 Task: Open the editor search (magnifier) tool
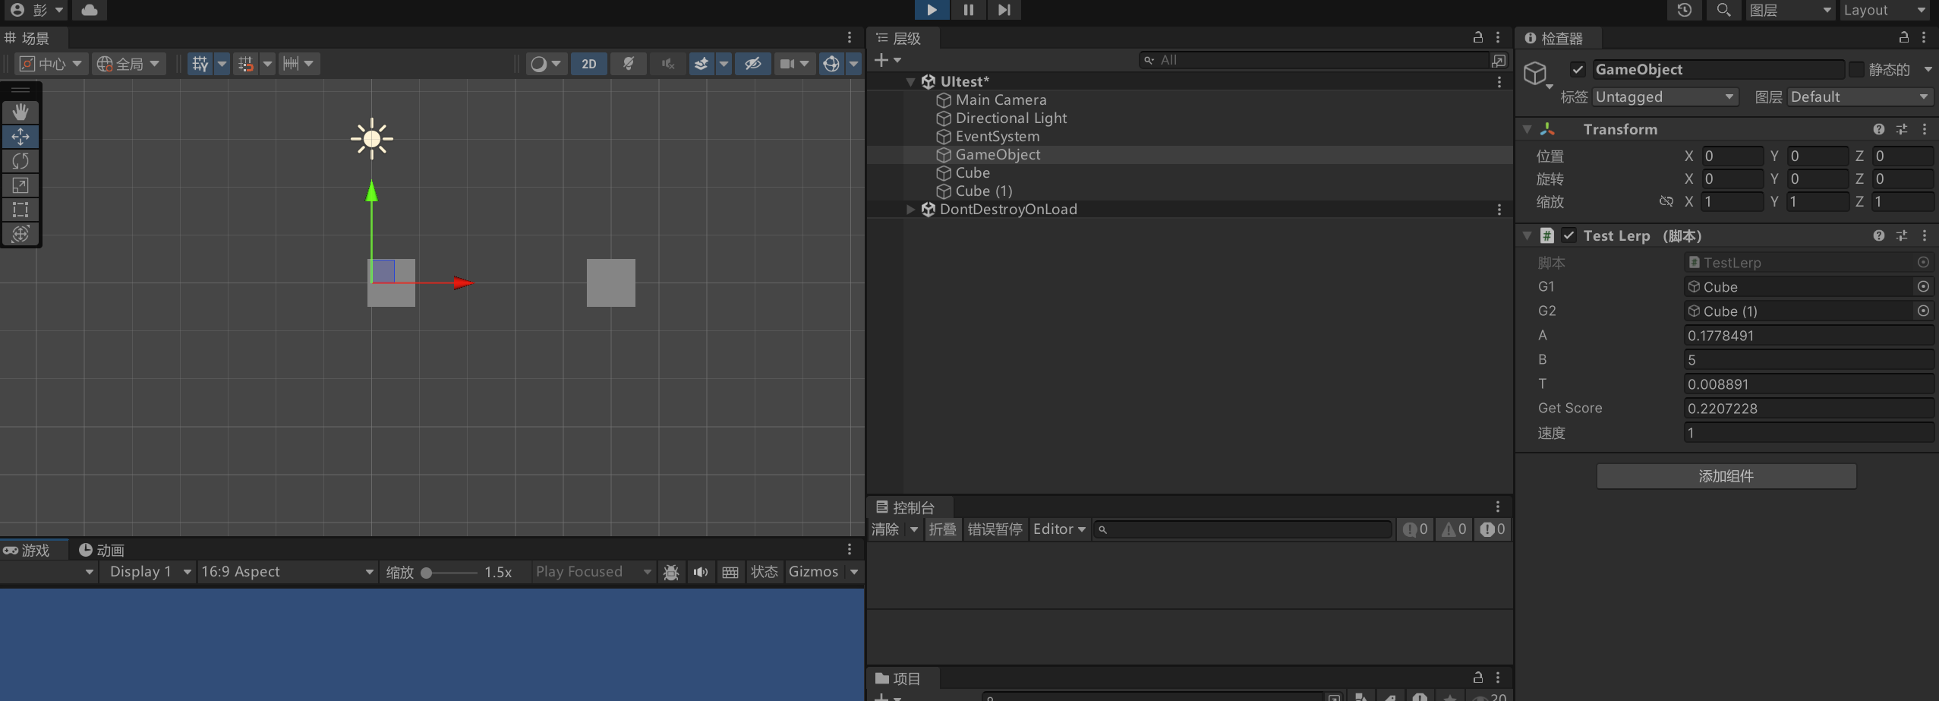pos(1723,10)
